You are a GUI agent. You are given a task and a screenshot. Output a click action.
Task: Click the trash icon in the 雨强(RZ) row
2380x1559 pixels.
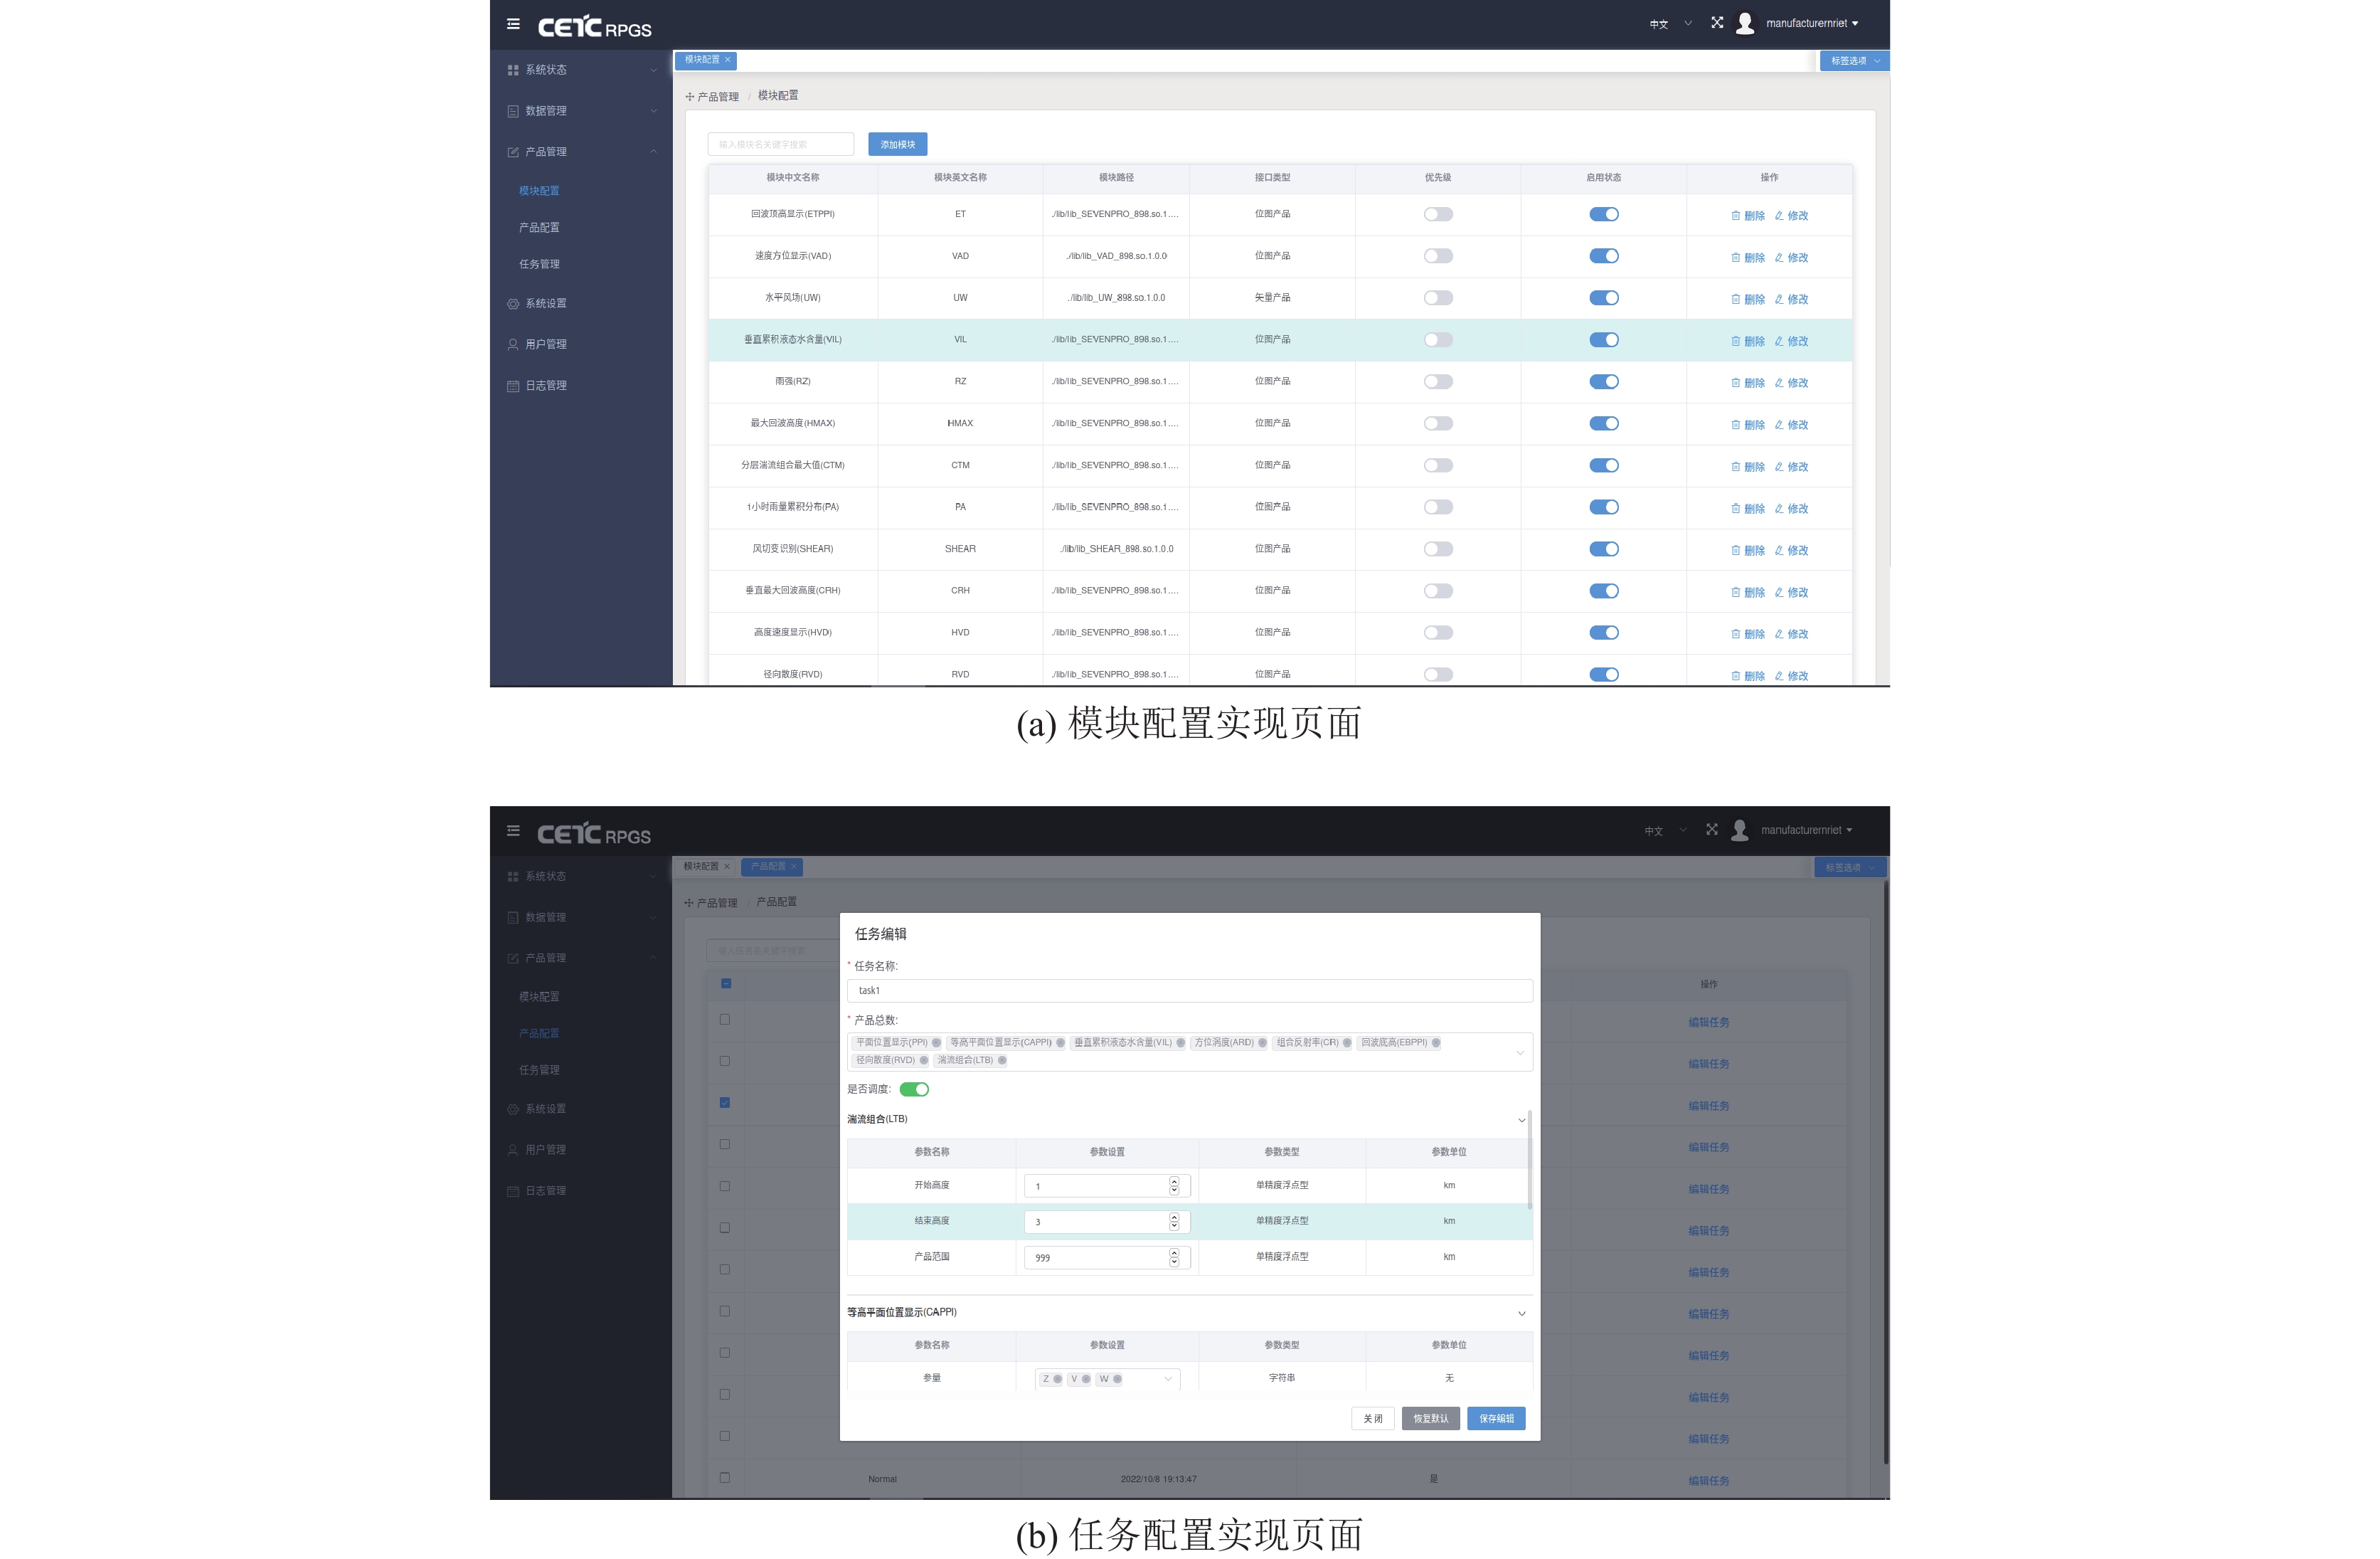1735,382
